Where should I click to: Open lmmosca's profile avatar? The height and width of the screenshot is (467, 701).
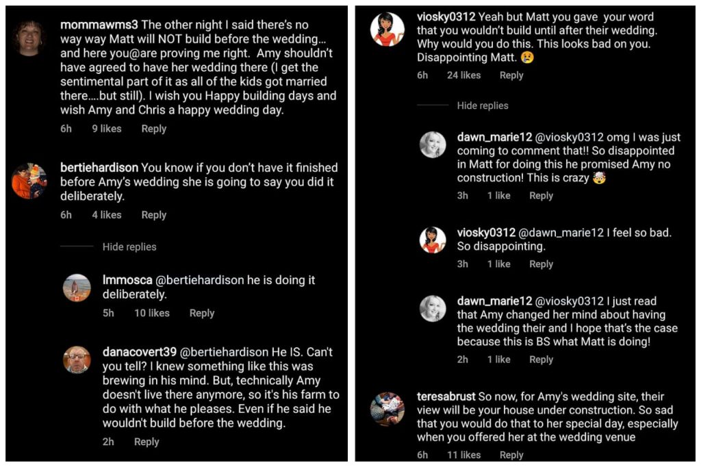[77, 288]
